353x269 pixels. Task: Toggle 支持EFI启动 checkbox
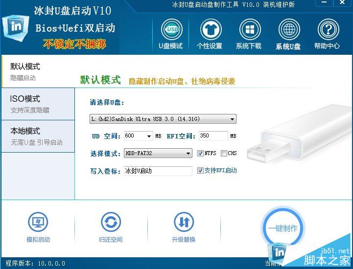[200, 171]
